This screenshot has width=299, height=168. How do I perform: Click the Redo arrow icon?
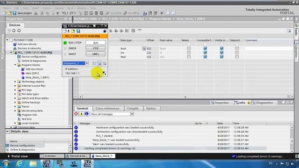(71, 13)
